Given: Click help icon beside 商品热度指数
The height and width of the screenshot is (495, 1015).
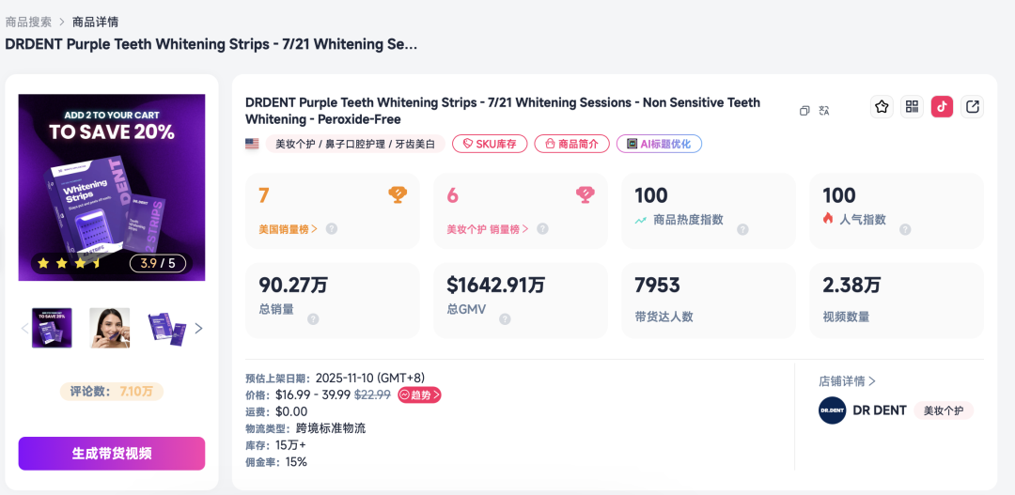Looking at the screenshot, I should 742,229.
